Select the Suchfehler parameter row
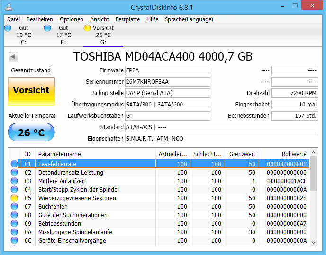The height and width of the screenshot is (255, 326). (160, 206)
